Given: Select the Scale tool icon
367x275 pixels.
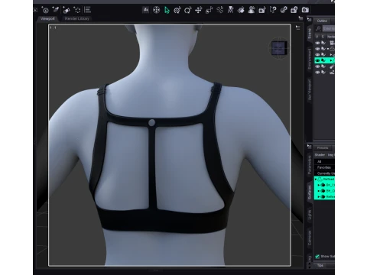Looking at the screenshot, I should tap(209, 10).
